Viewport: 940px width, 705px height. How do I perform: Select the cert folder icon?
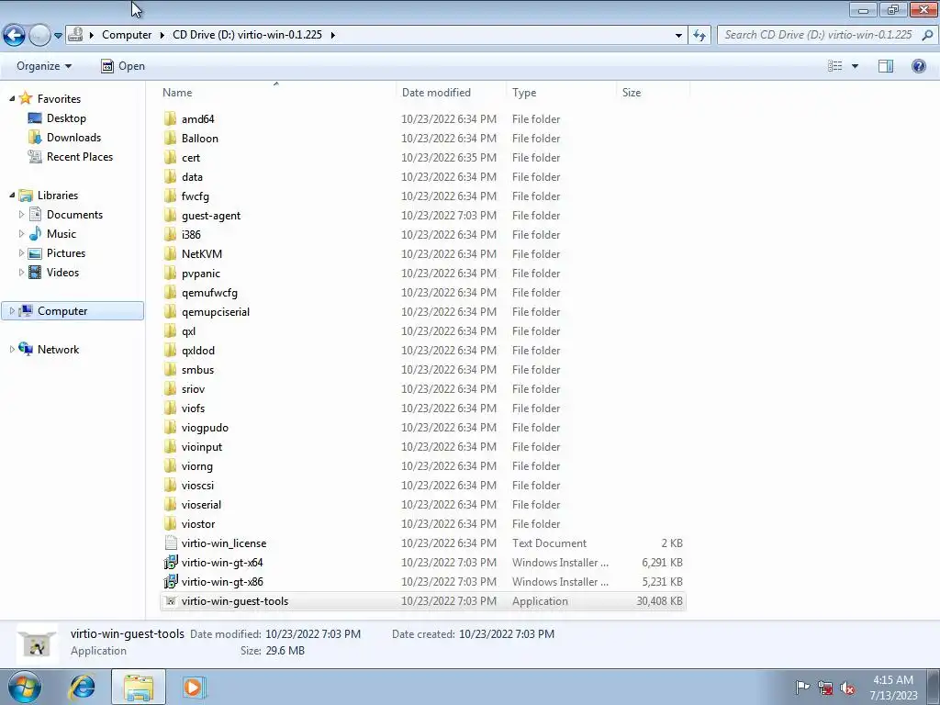pos(170,157)
